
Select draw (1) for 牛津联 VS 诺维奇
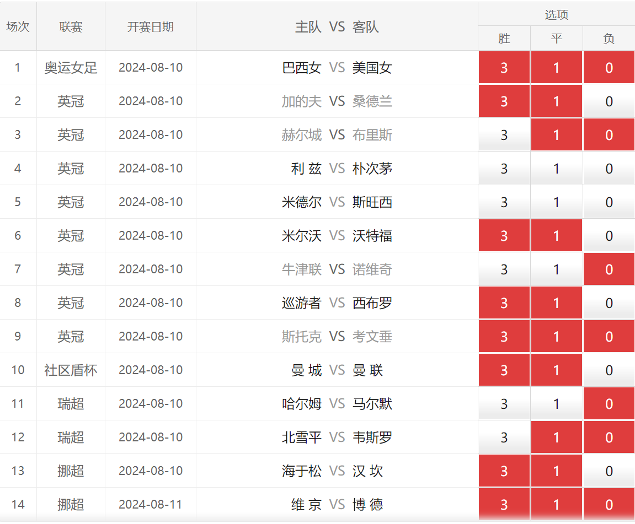coord(557,269)
